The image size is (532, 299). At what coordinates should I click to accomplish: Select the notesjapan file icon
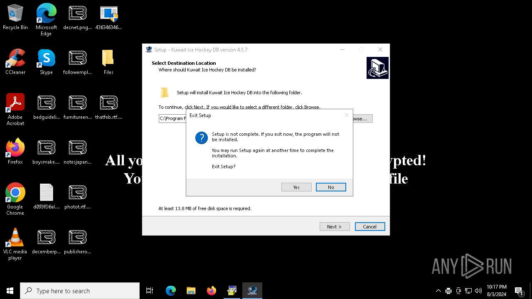(x=77, y=152)
